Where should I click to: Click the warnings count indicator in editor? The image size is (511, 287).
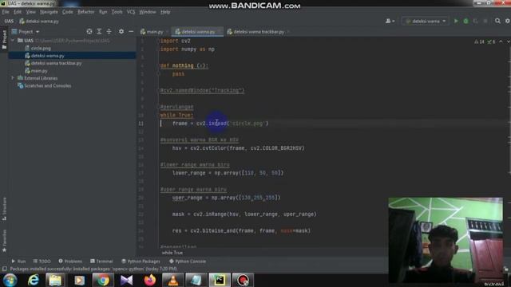click(479, 41)
